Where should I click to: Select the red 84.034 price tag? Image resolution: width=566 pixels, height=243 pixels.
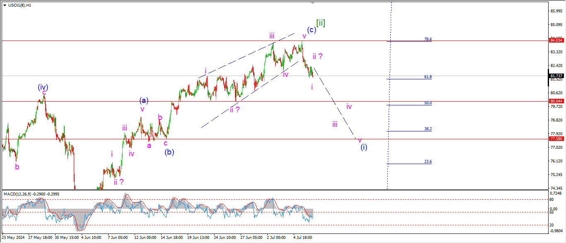click(x=556, y=40)
